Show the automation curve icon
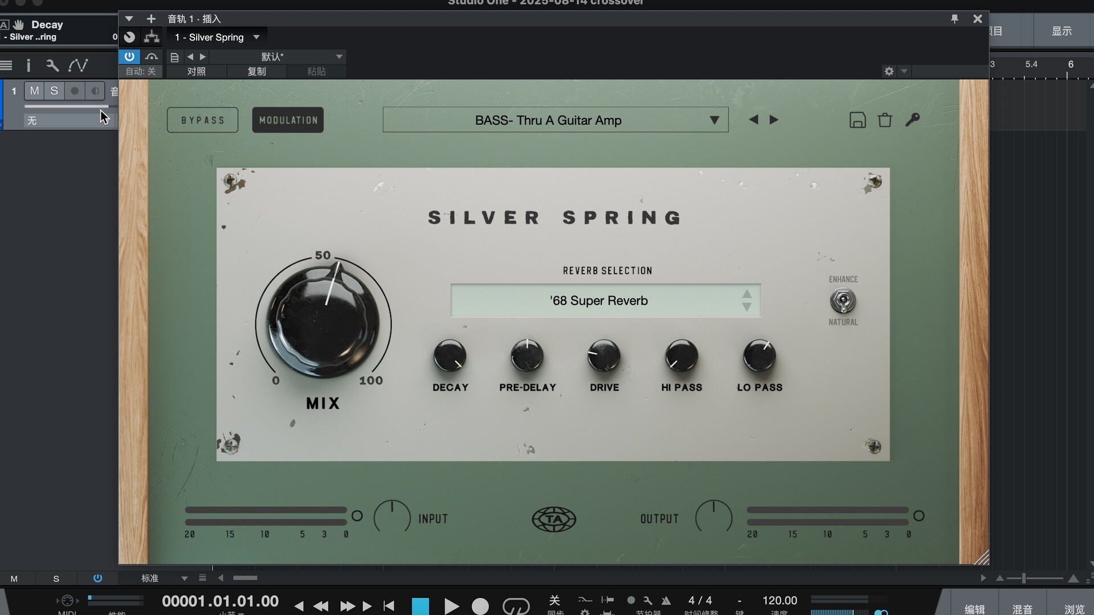This screenshot has height=615, width=1094. [x=78, y=65]
